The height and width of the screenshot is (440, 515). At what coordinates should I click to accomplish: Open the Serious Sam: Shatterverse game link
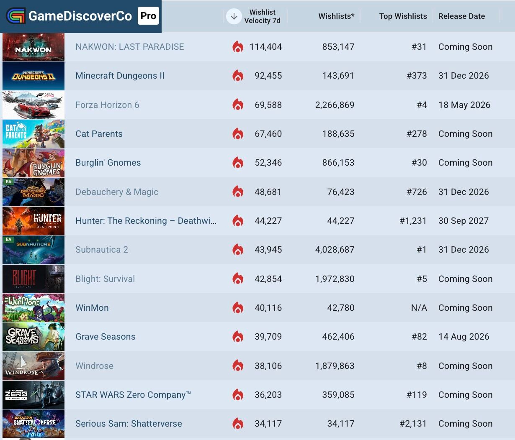[x=129, y=424]
